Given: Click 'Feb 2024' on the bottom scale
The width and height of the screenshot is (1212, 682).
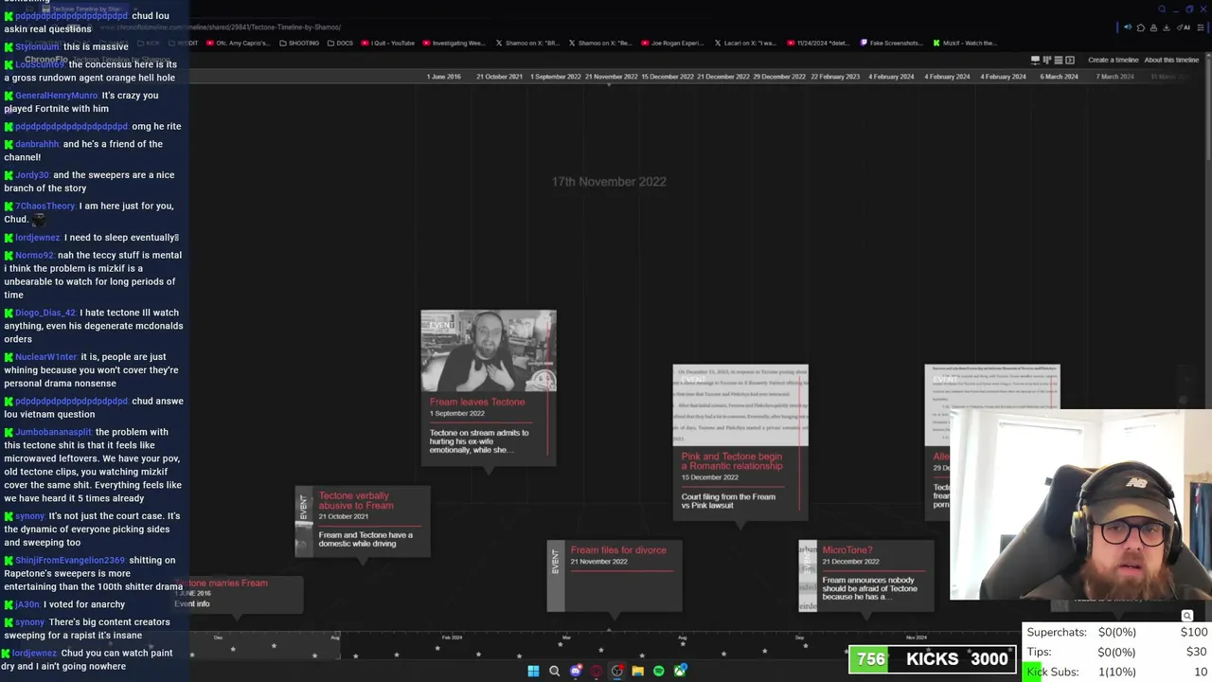Looking at the screenshot, I should point(452,637).
